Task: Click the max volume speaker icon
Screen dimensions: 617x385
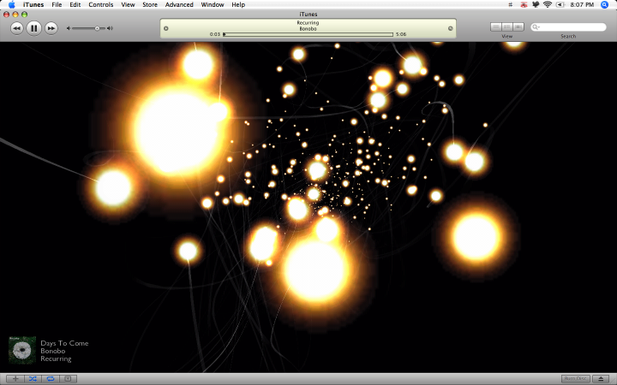Action: click(111, 28)
